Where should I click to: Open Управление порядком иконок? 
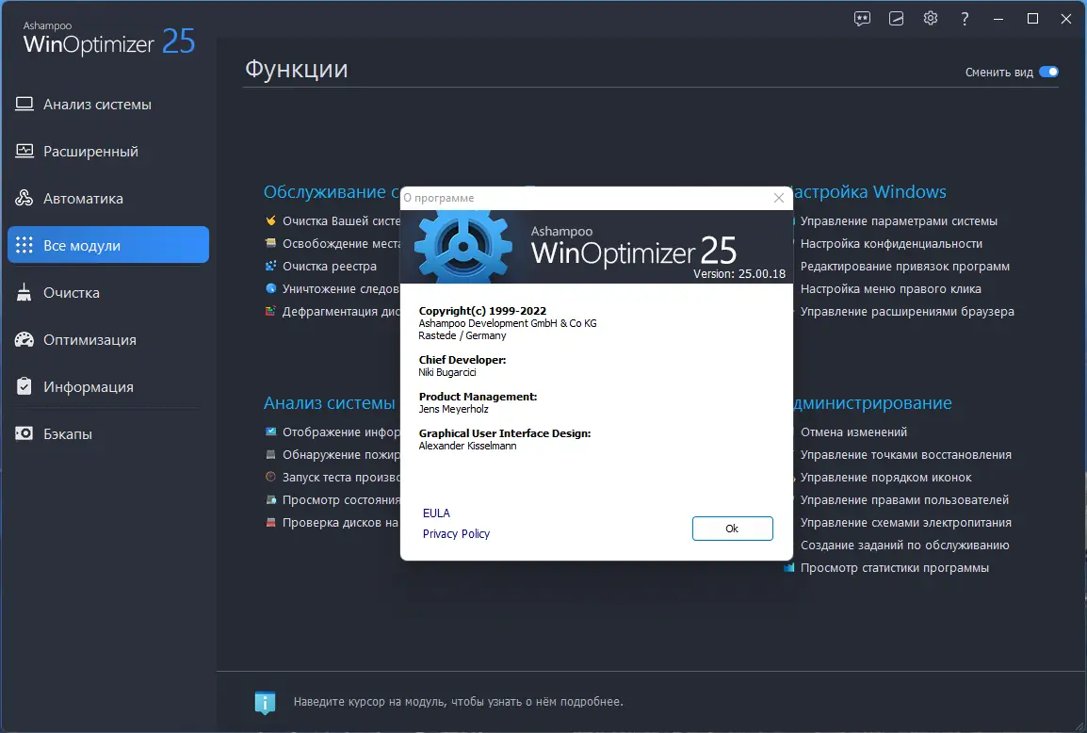pos(885,477)
